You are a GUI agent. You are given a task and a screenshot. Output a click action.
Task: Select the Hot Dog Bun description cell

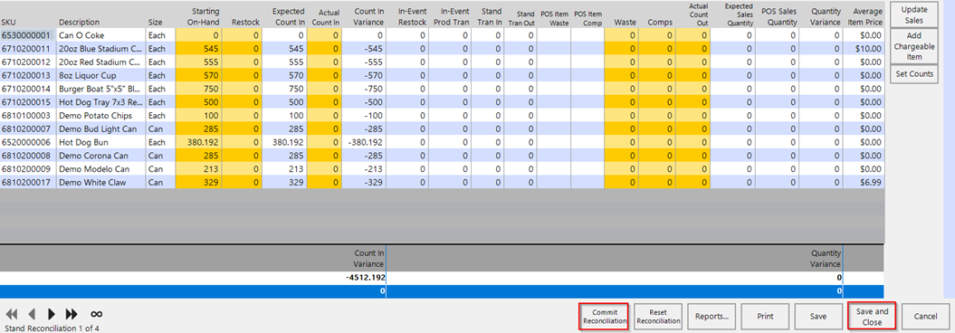coord(101,142)
